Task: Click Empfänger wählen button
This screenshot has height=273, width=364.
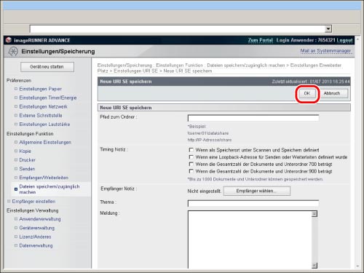Action: pyautogui.click(x=256, y=191)
